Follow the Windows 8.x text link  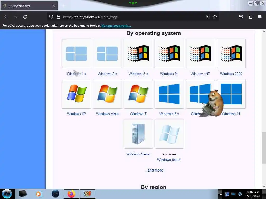pos(169,114)
